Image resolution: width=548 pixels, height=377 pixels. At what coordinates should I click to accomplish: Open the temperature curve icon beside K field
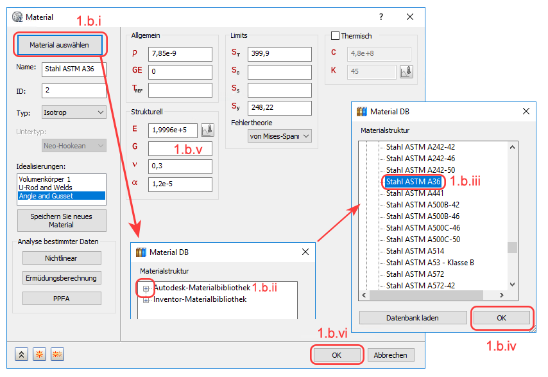[x=406, y=72]
